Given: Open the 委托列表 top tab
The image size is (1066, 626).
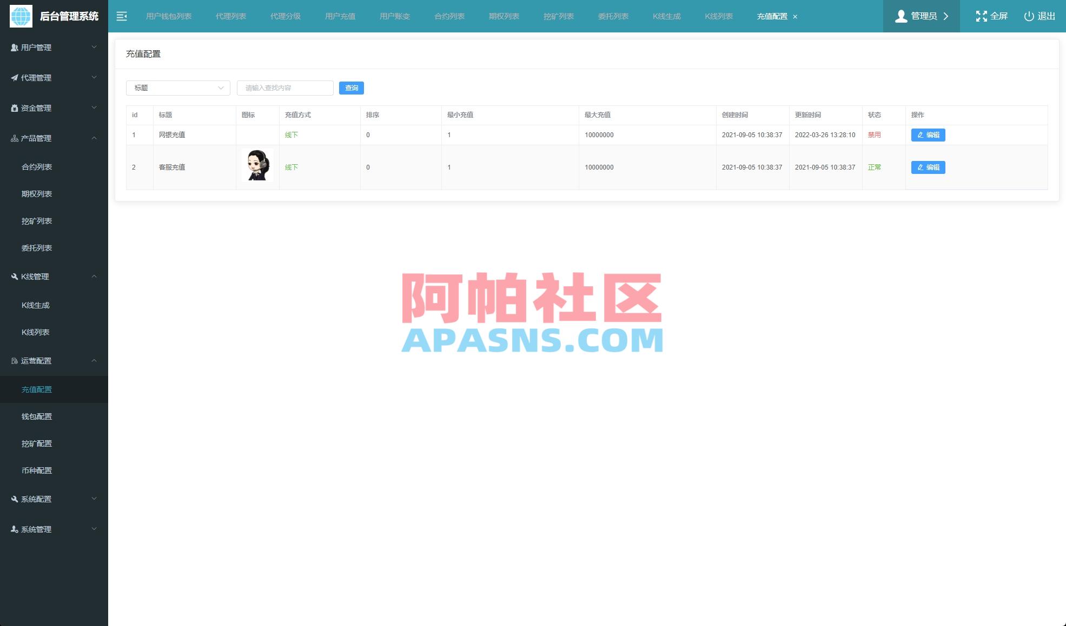Looking at the screenshot, I should point(613,16).
